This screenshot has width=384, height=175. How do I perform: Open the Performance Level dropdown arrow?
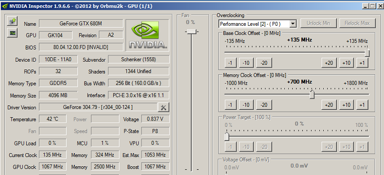click(x=293, y=24)
